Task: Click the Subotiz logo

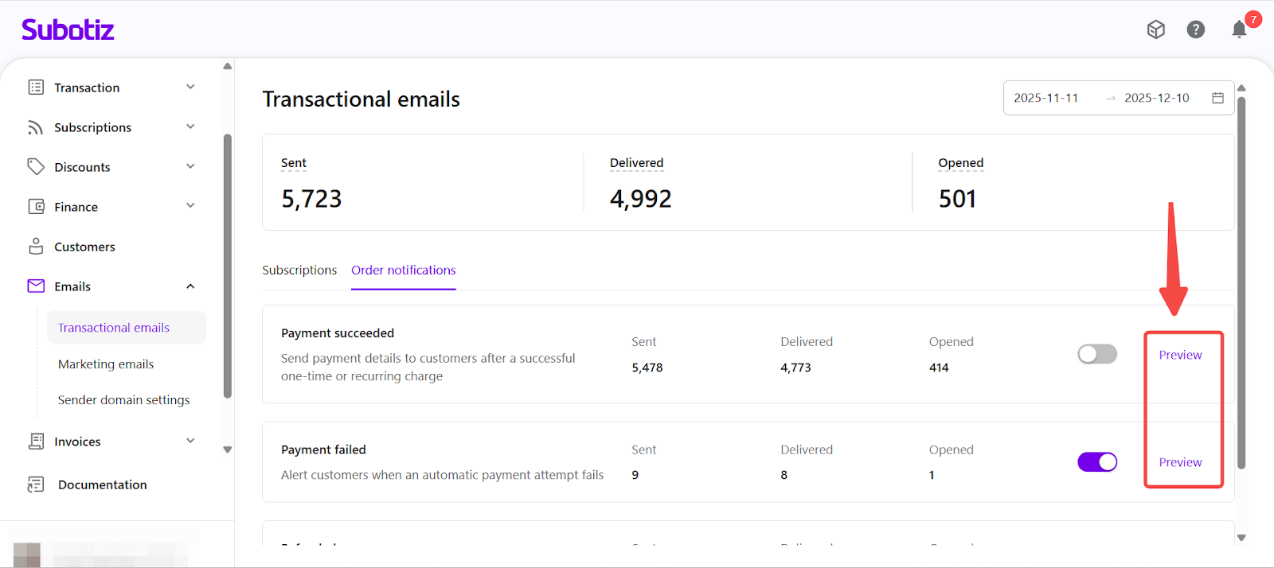Action: pos(68,30)
